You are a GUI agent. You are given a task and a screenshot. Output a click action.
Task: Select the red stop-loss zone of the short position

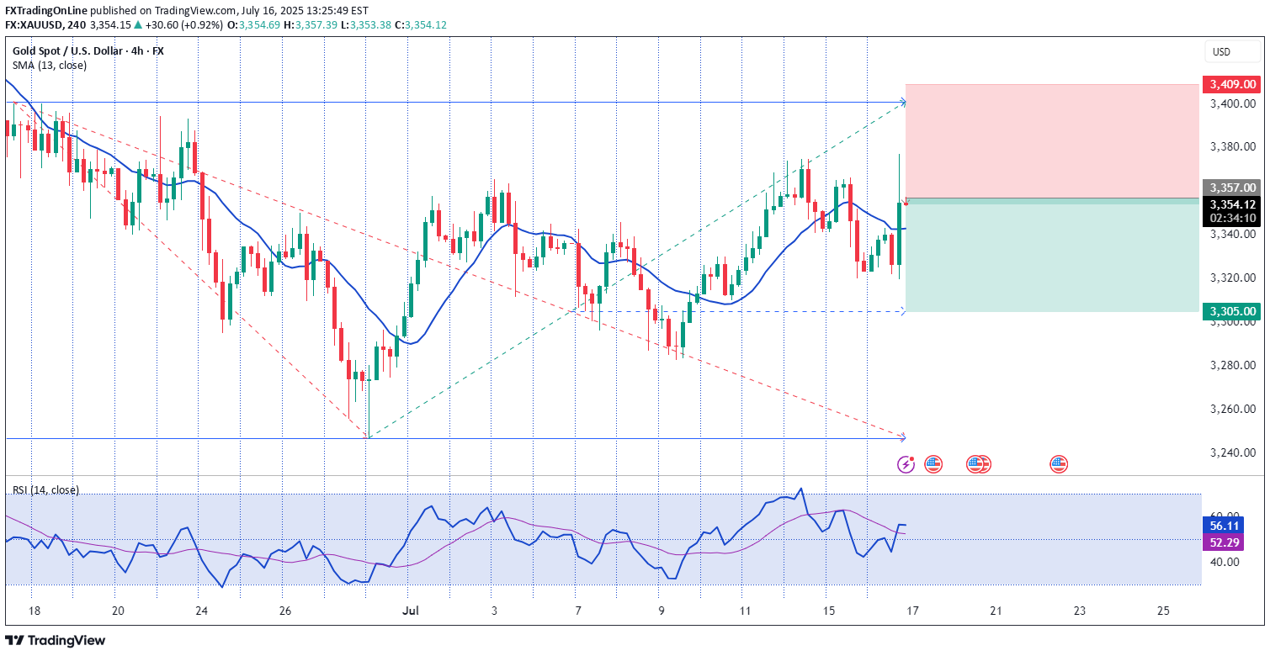pos(1052,141)
